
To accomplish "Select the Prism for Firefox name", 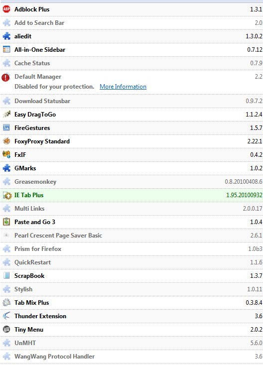I will point(38,249).
